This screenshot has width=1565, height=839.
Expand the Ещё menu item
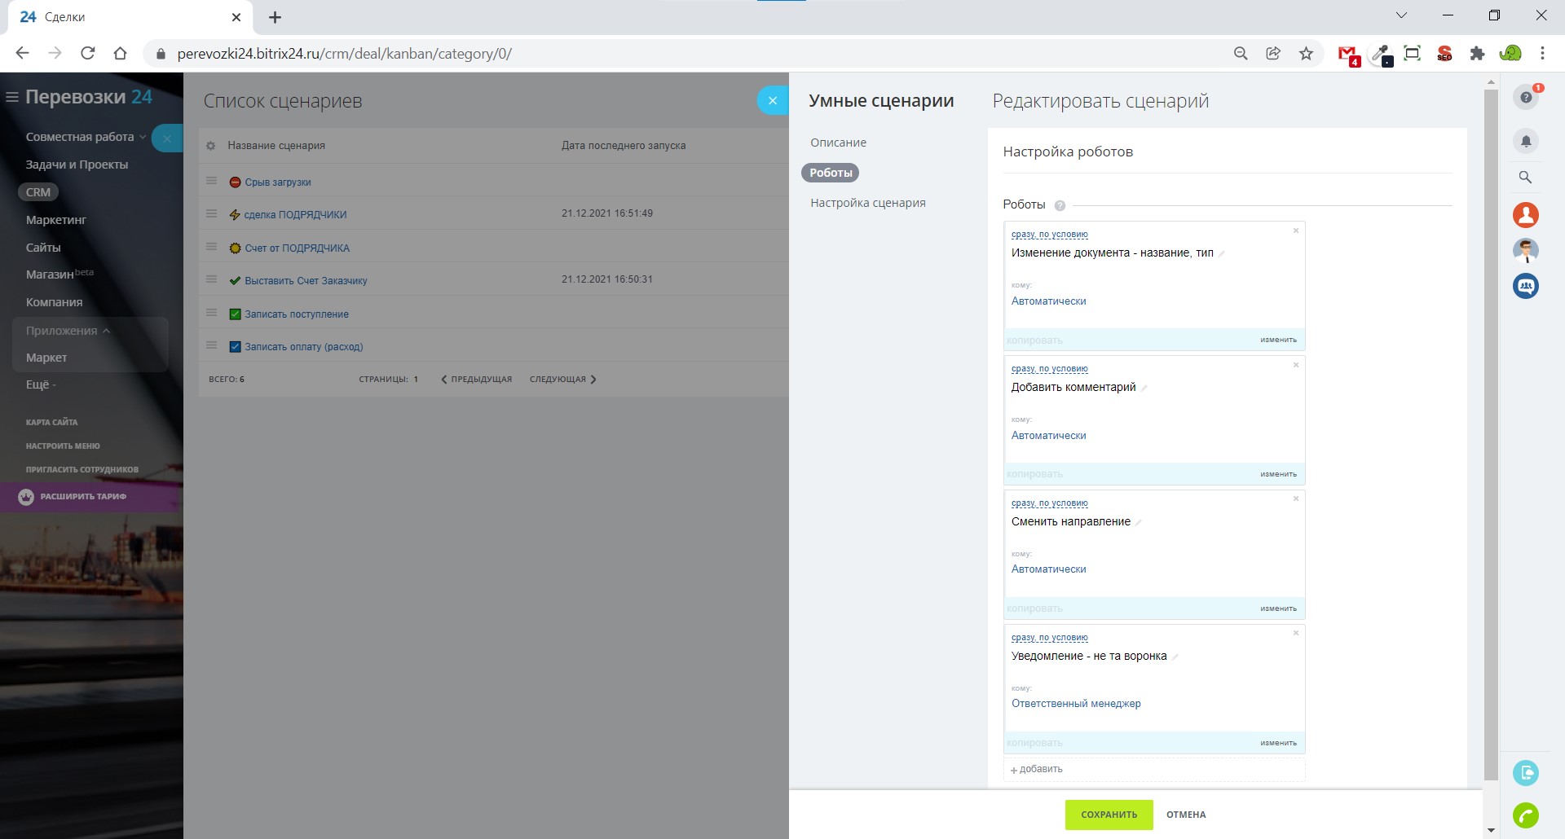click(x=41, y=384)
